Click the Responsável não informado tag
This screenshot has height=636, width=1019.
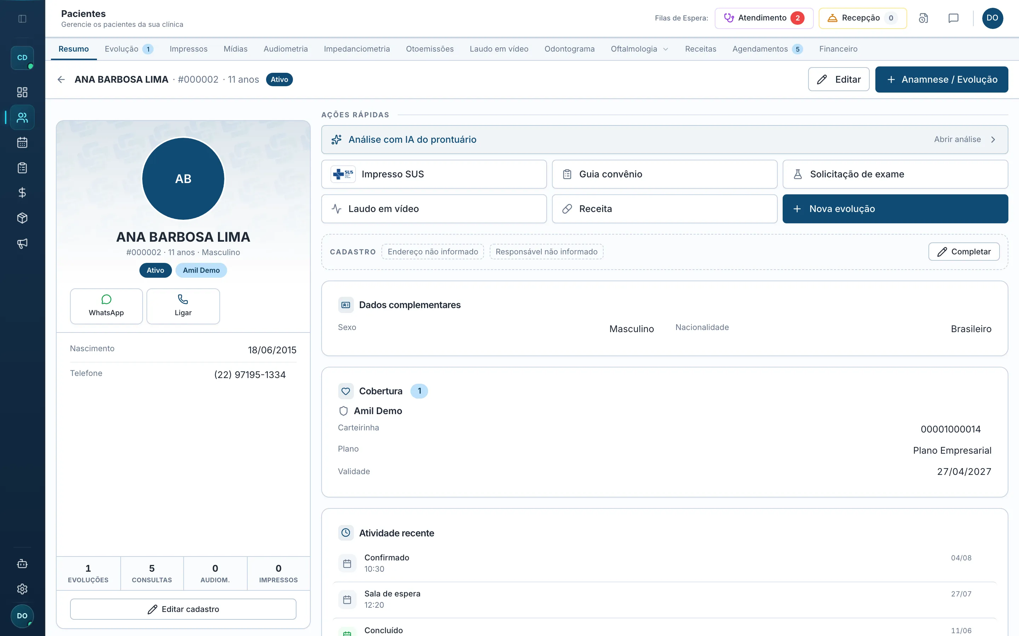tap(547, 252)
